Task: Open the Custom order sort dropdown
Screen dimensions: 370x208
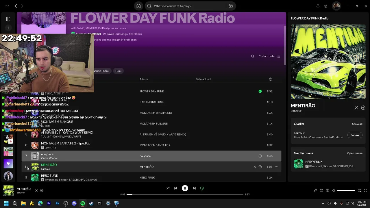Action: pos(269,56)
